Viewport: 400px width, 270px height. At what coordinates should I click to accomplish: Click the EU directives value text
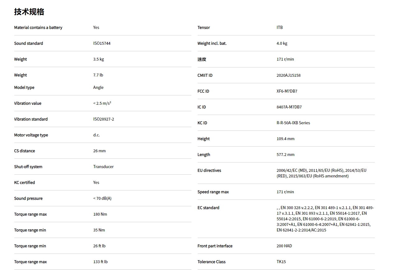321,173
